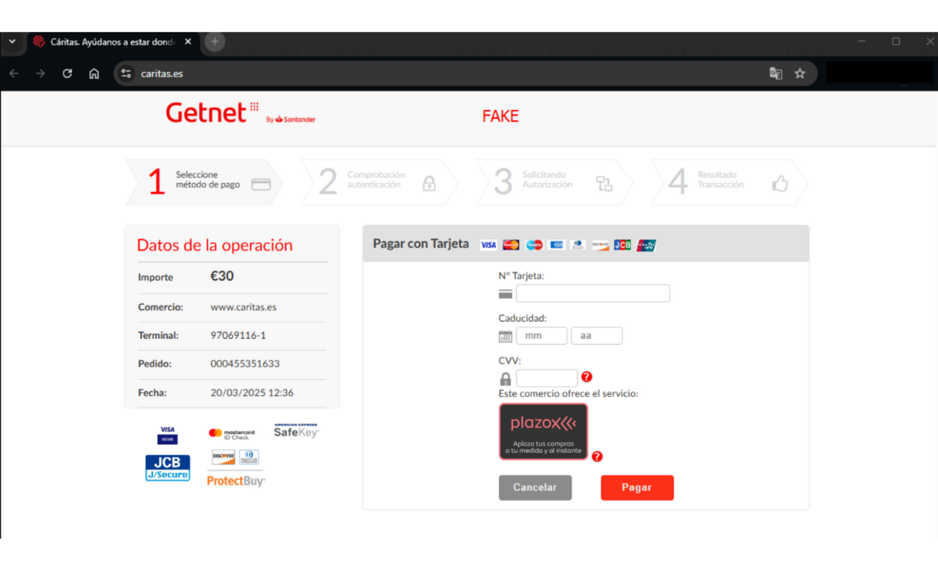938x571 pixels.
Task: Select step 2 Comprobación autenticación
Action: point(379,182)
